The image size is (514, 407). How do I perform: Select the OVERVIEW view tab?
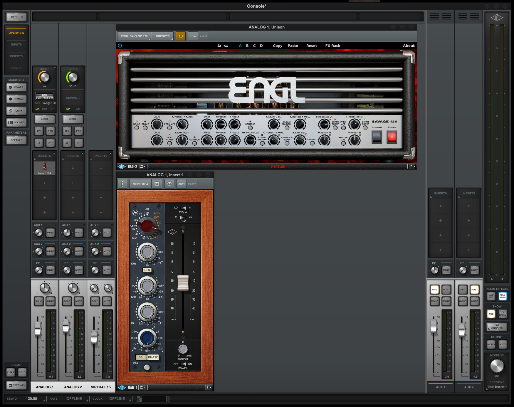coord(16,33)
